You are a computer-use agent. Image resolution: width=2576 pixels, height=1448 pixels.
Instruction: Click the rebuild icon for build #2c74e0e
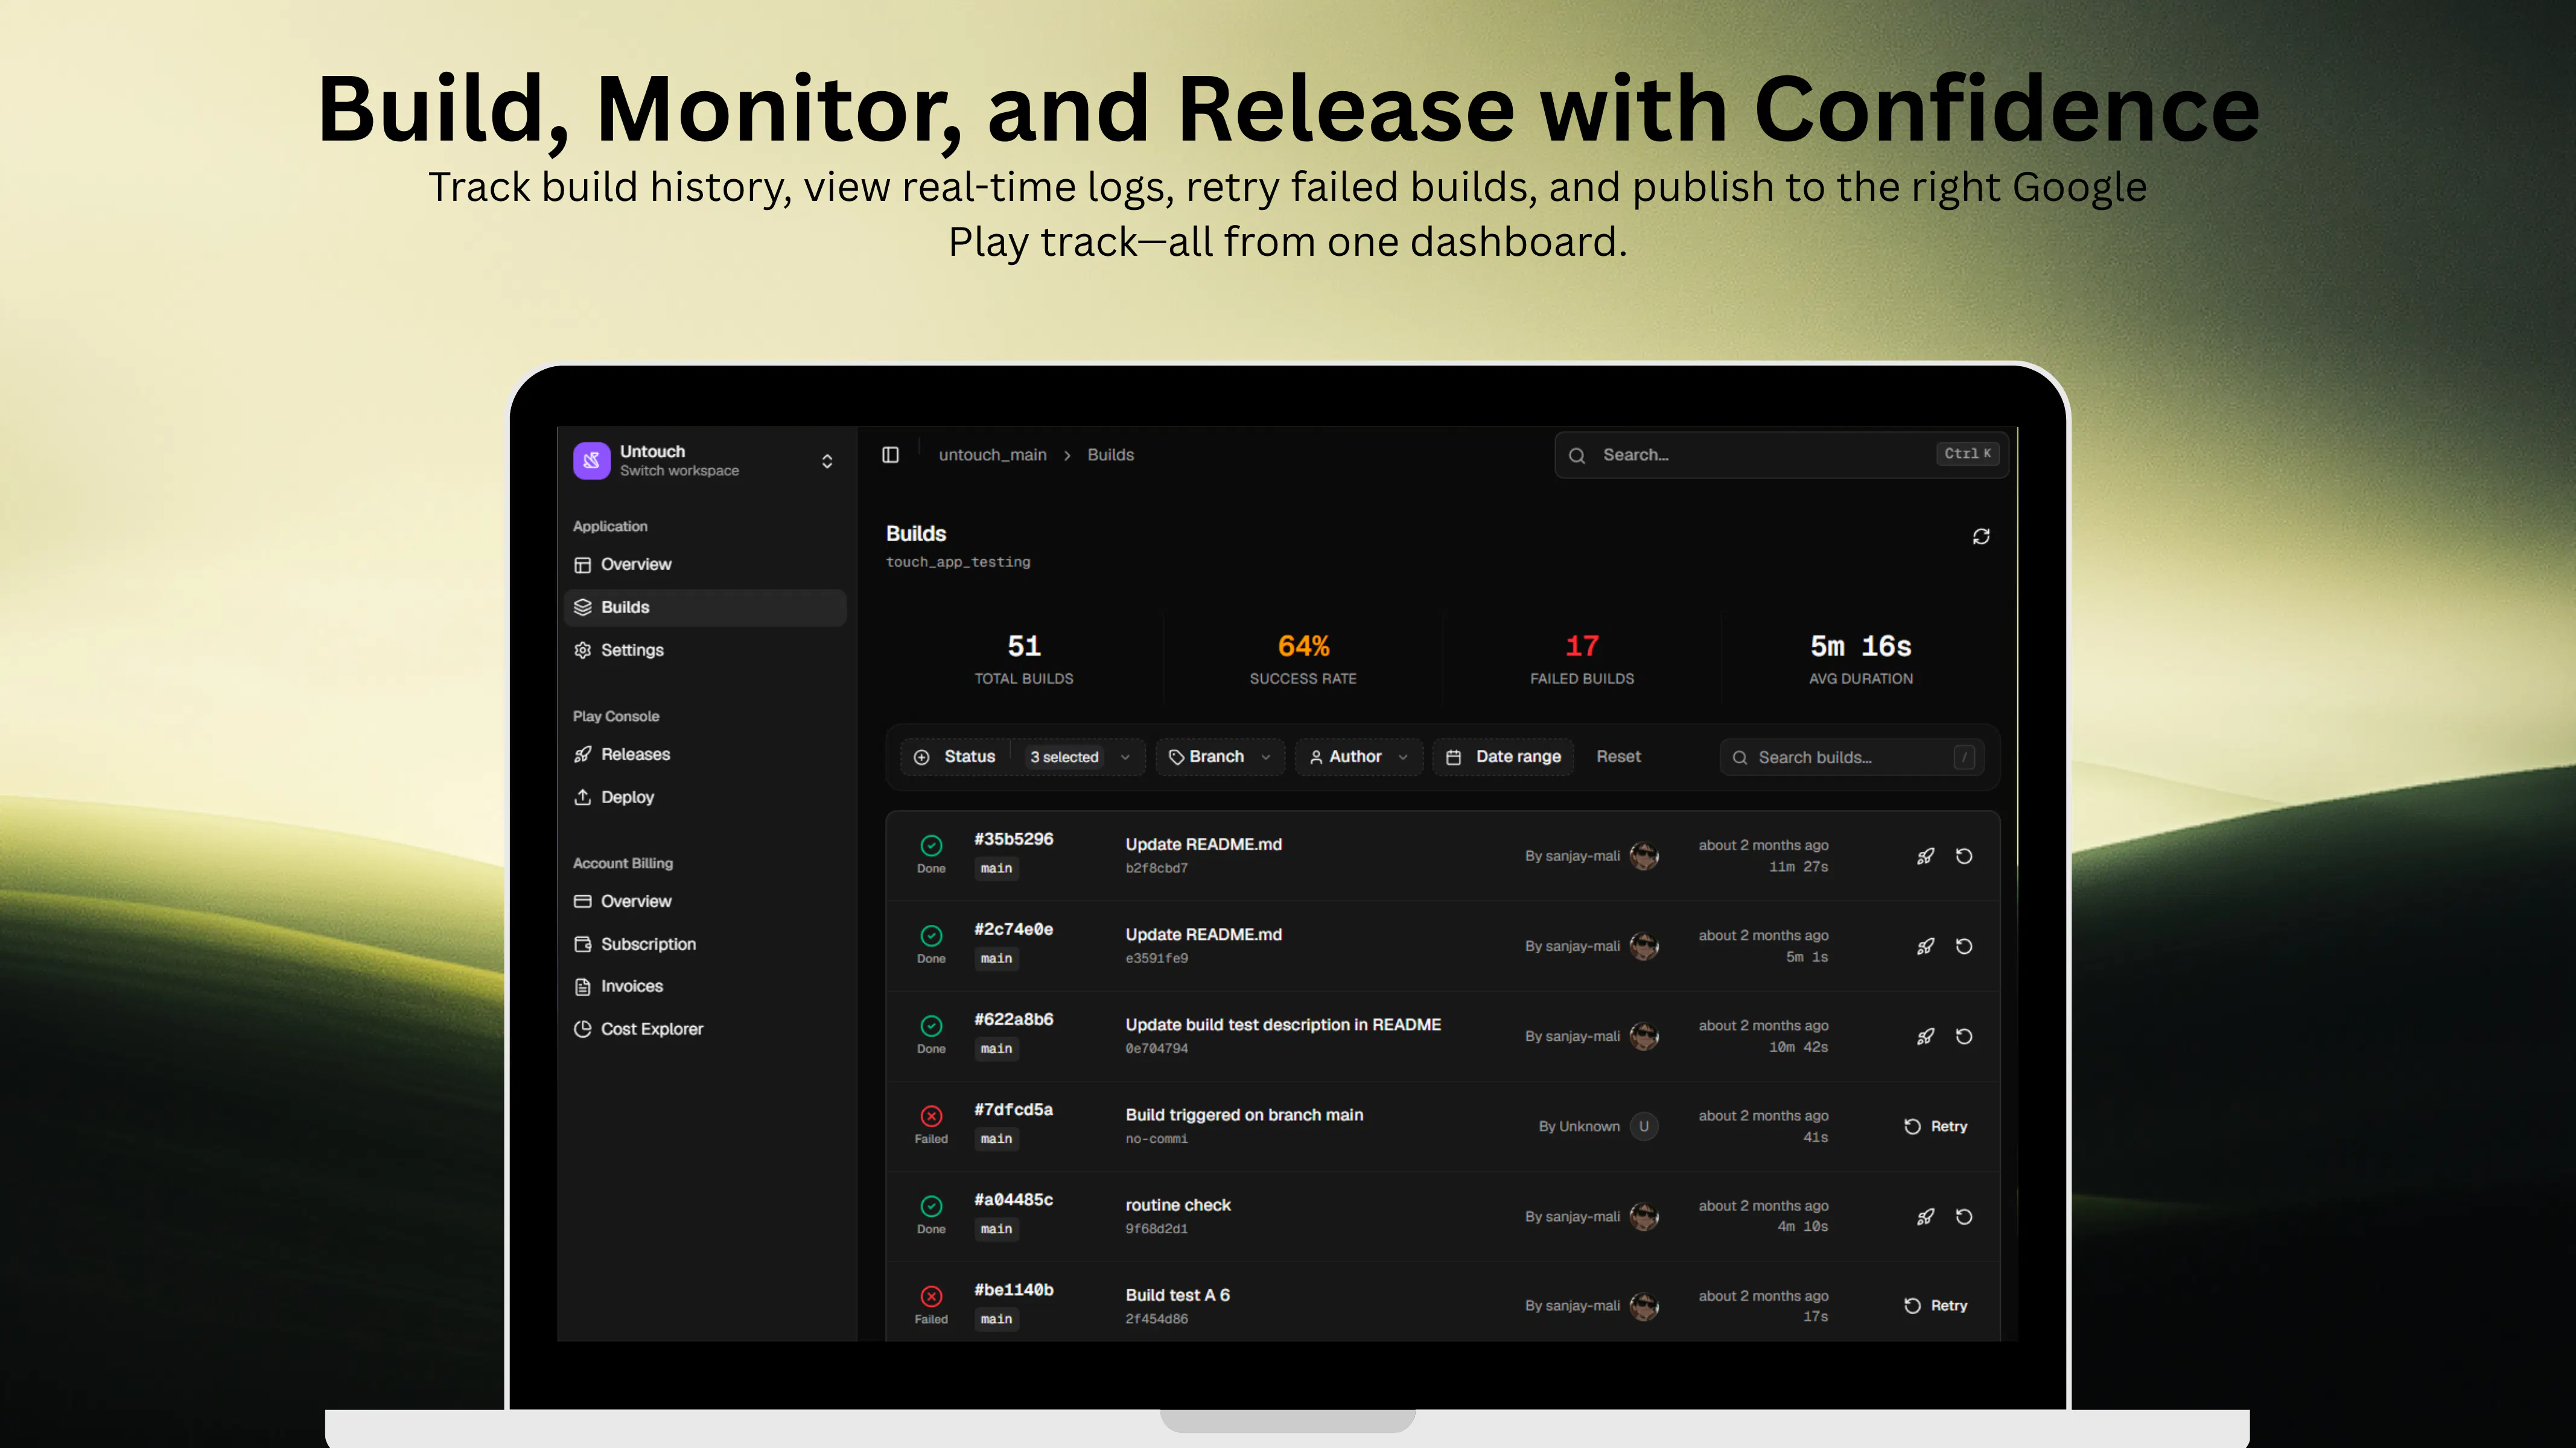(1964, 946)
